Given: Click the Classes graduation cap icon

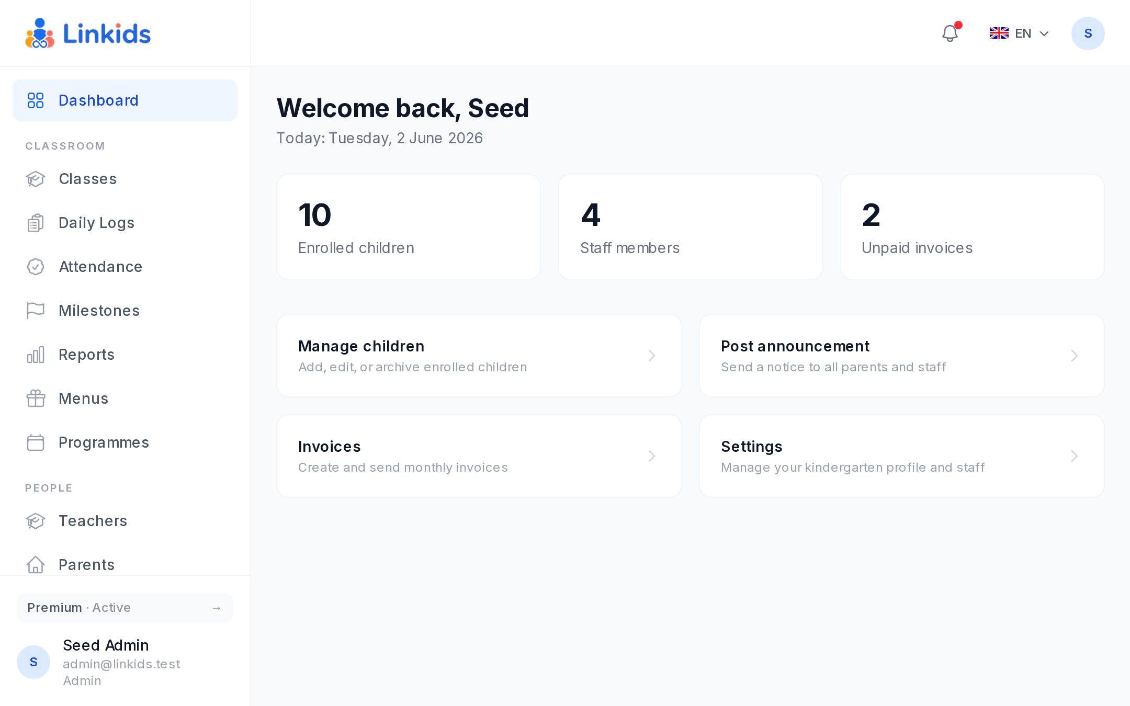Looking at the screenshot, I should 36,179.
